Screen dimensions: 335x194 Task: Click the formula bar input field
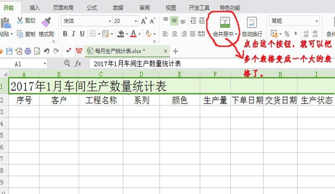tap(212, 64)
